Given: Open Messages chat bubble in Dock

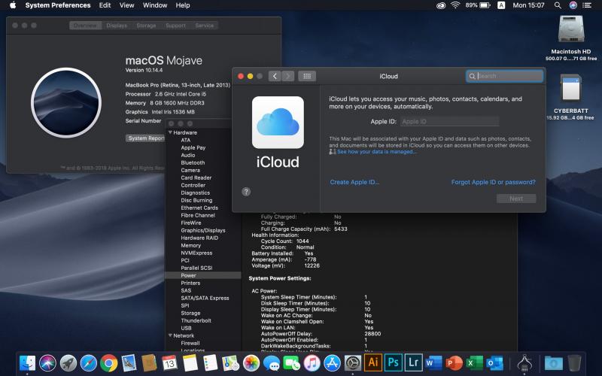Looking at the screenshot, I should [x=272, y=363].
